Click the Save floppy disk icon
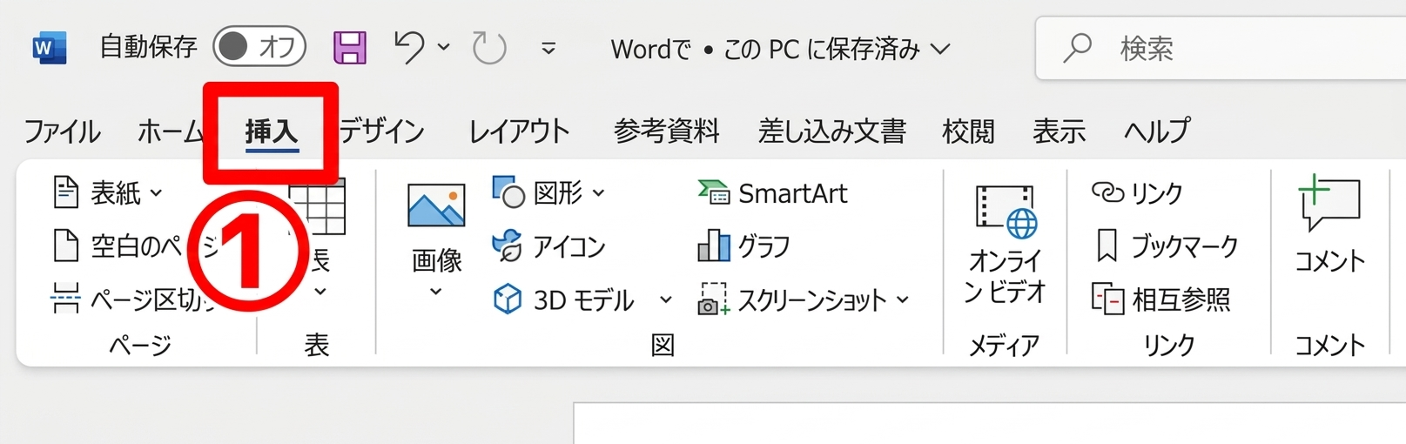Viewport: 1406px width, 444px height. pyautogui.click(x=350, y=48)
